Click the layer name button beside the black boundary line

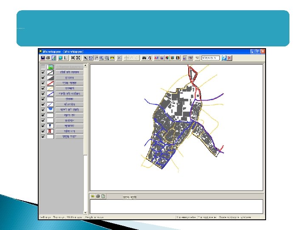point(69,72)
